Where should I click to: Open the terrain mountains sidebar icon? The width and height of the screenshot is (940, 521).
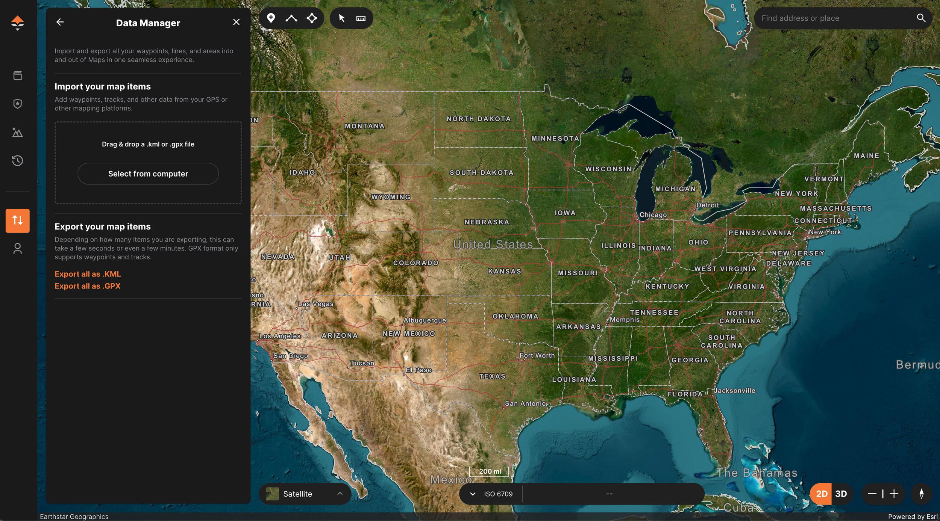[x=17, y=132]
